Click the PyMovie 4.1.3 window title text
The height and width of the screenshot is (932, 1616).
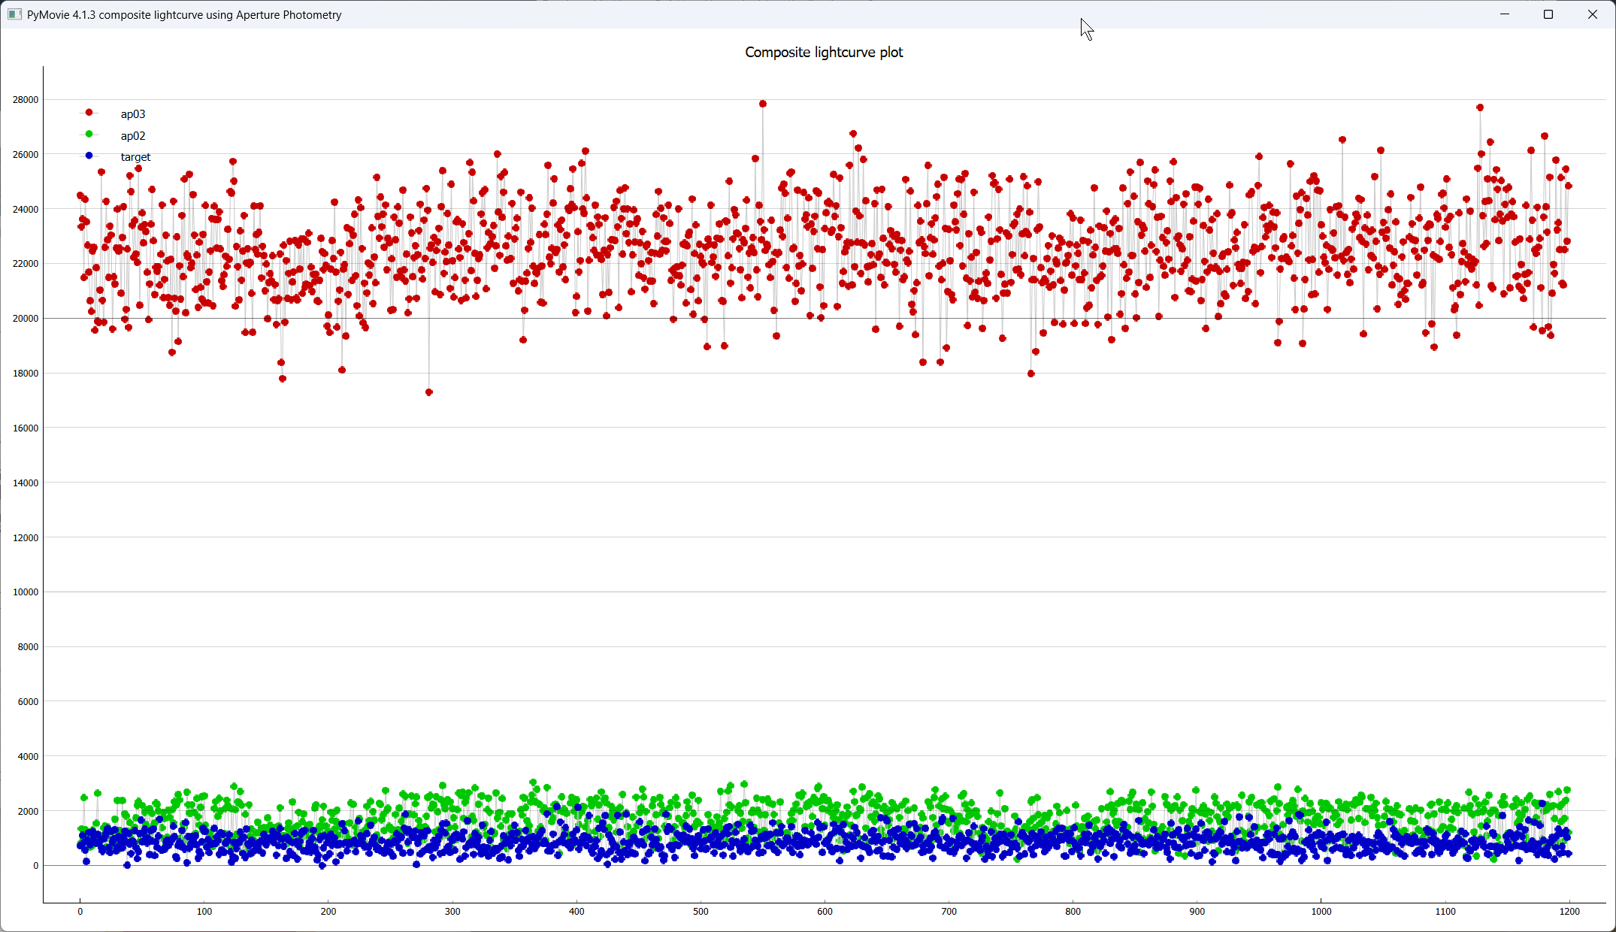[184, 15]
